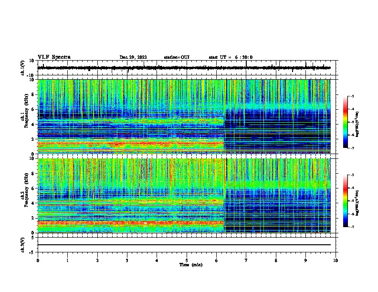Click the 4 kHz tick on ch.2 spectrogram

tap(33, 203)
